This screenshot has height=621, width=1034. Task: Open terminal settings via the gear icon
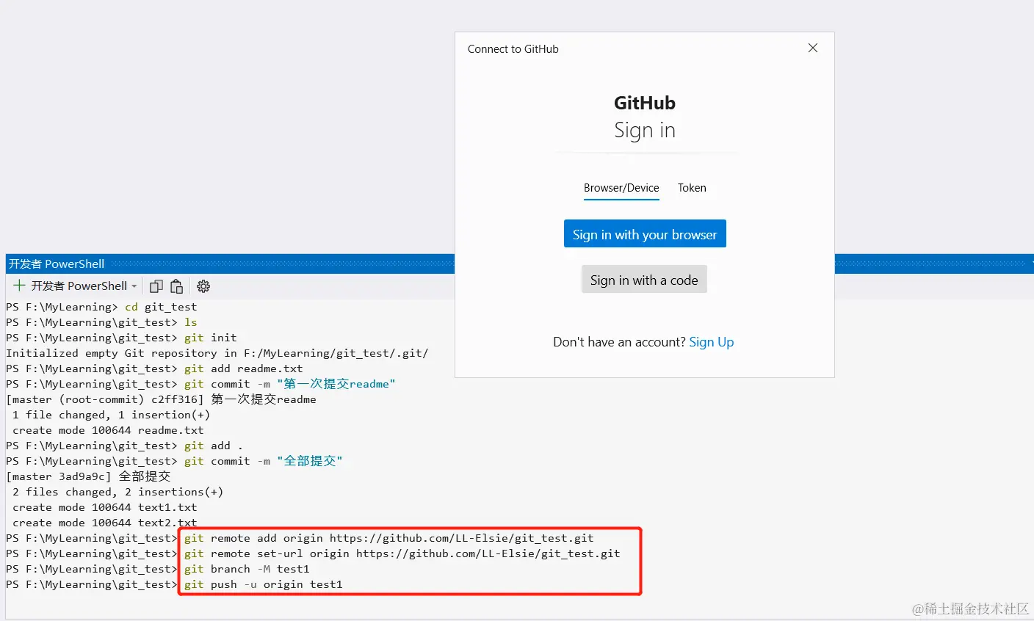pos(203,286)
